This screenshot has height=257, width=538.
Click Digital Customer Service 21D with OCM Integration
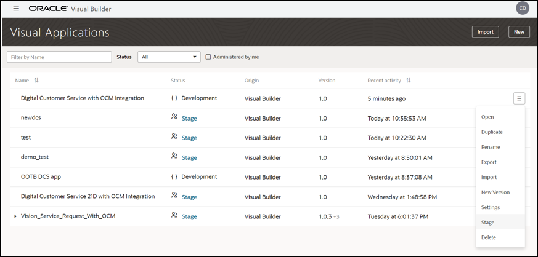pos(88,196)
